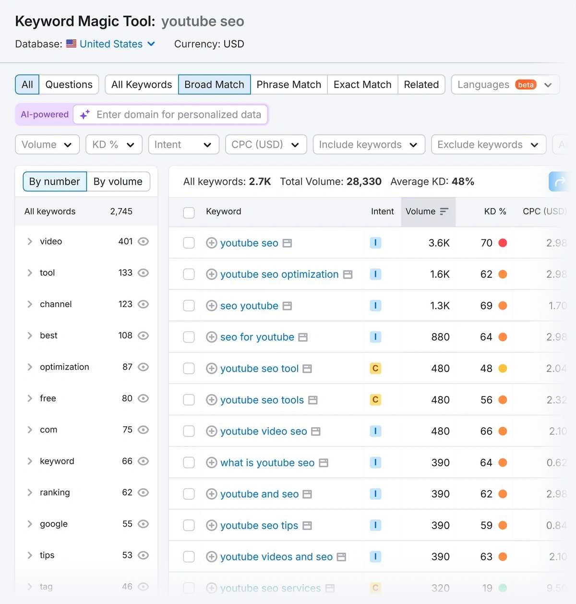Select the Exact Match tab
The height and width of the screenshot is (604, 576).
tap(362, 85)
